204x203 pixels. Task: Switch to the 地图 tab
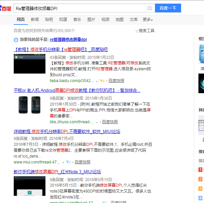click(x=119, y=20)
